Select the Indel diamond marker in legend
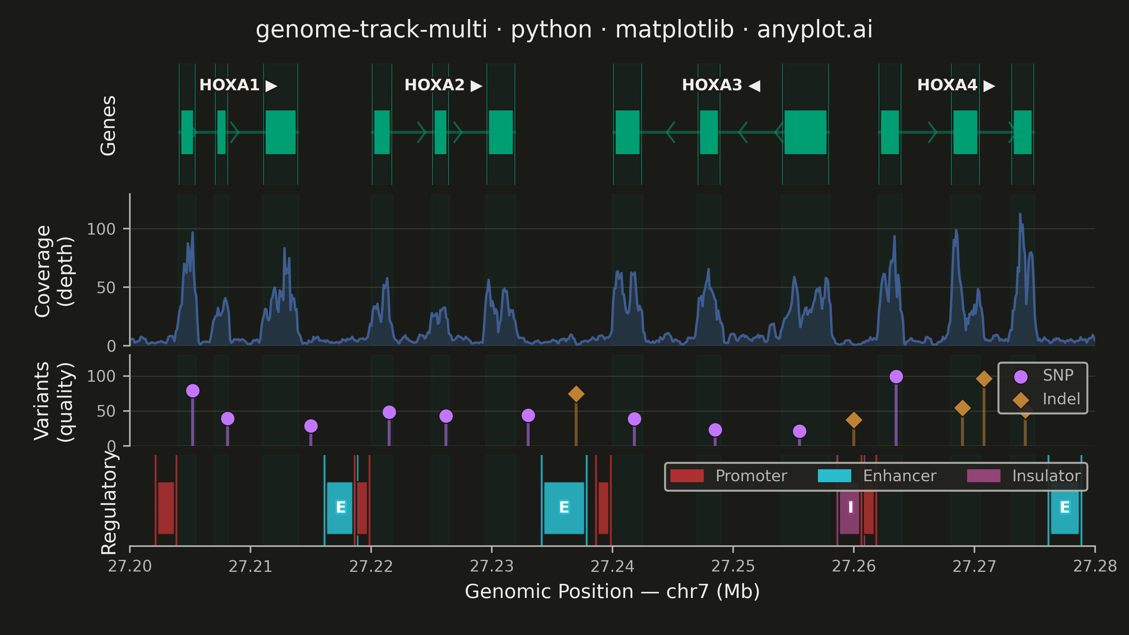The image size is (1129, 635). coord(1021,400)
